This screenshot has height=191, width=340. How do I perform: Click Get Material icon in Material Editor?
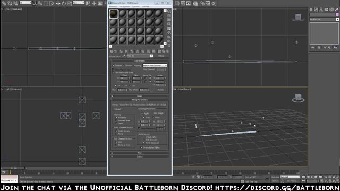coord(112,51)
